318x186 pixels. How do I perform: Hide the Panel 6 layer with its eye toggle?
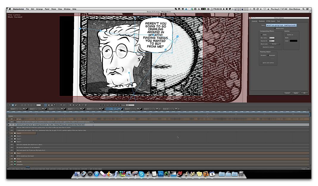(x=12, y=133)
